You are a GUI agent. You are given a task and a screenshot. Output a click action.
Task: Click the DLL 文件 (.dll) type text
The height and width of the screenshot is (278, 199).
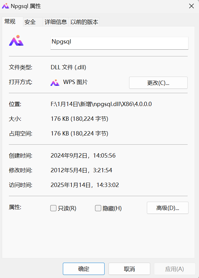[71, 67]
